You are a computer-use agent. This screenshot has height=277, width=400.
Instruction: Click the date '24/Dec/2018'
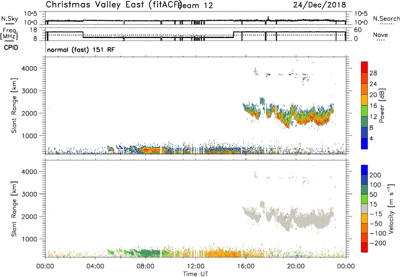tap(319, 5)
